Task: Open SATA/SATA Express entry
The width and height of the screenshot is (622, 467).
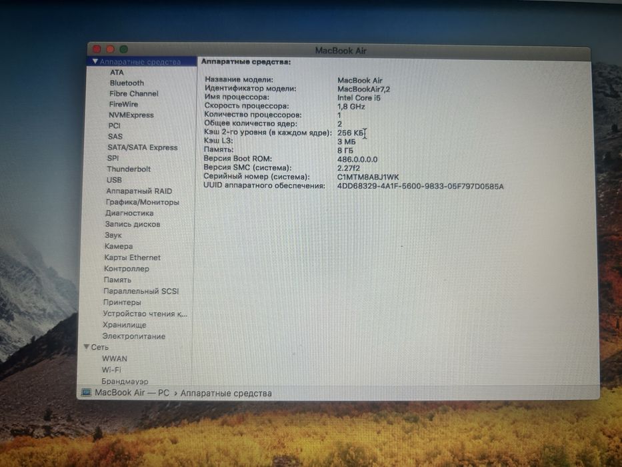Action: pos(143,147)
